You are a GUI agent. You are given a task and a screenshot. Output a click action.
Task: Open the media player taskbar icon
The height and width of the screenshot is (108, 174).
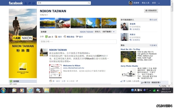pos(22,90)
